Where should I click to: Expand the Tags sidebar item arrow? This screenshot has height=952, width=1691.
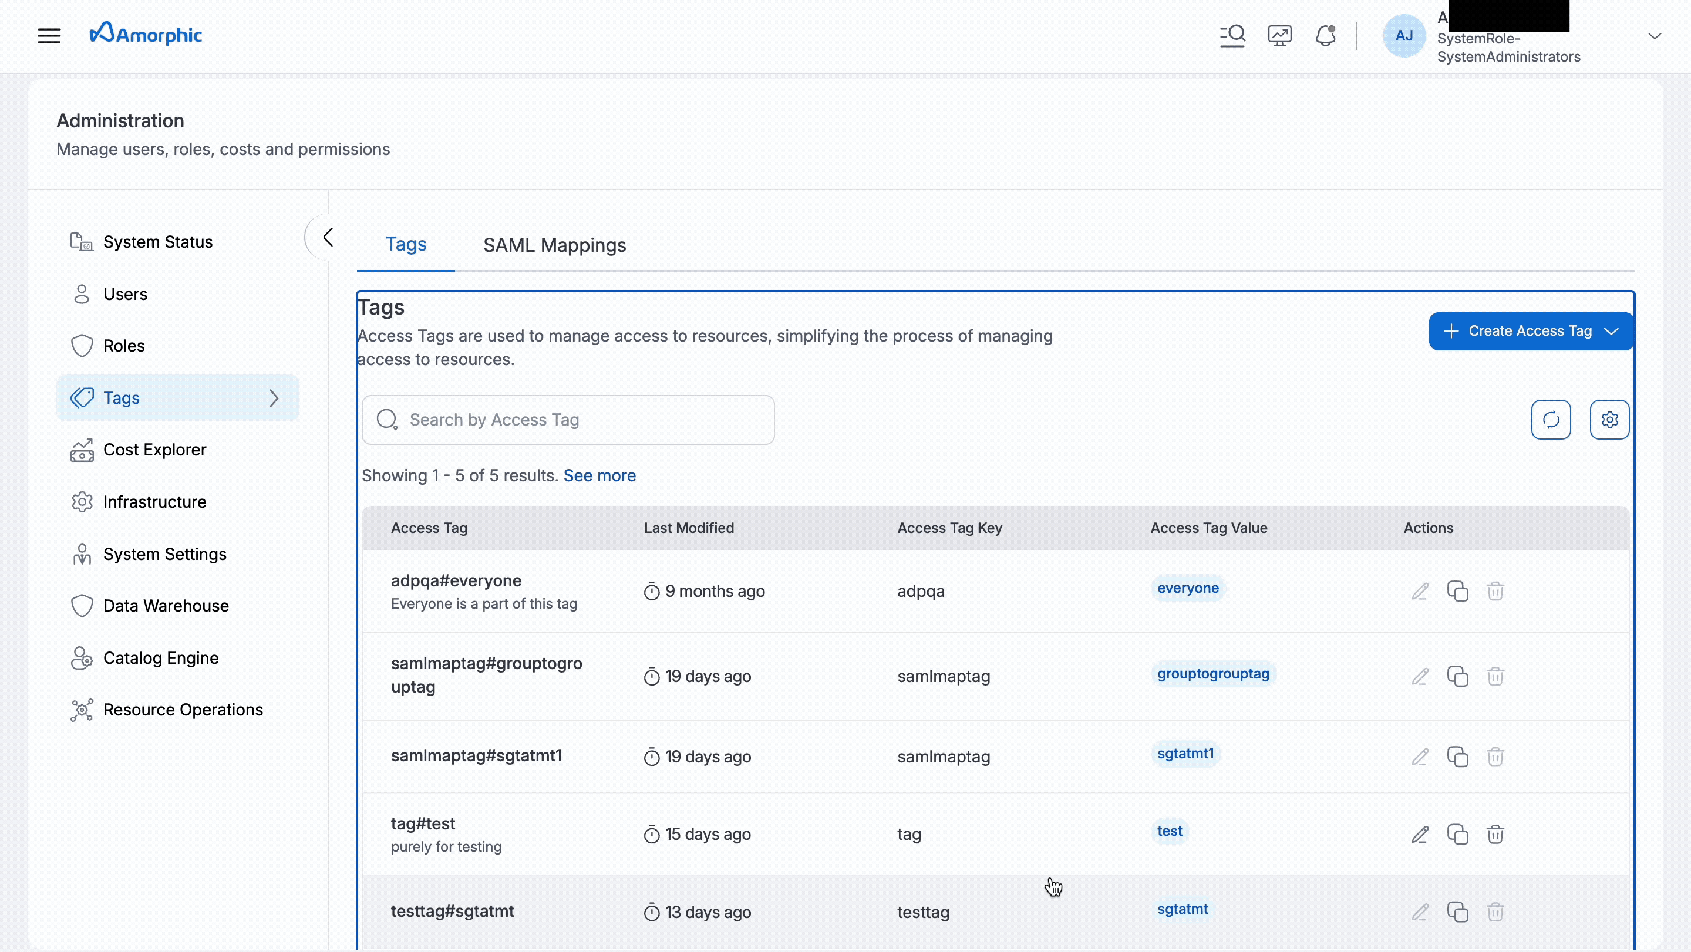[274, 397]
